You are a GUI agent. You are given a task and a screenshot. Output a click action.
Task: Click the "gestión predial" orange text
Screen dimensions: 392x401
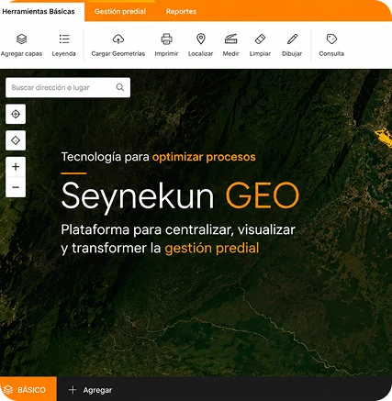point(212,248)
